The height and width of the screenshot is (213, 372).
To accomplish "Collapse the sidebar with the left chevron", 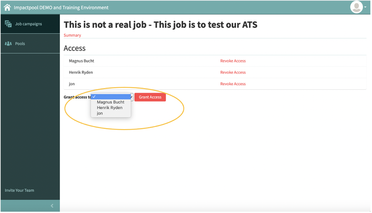I will 52,206.
